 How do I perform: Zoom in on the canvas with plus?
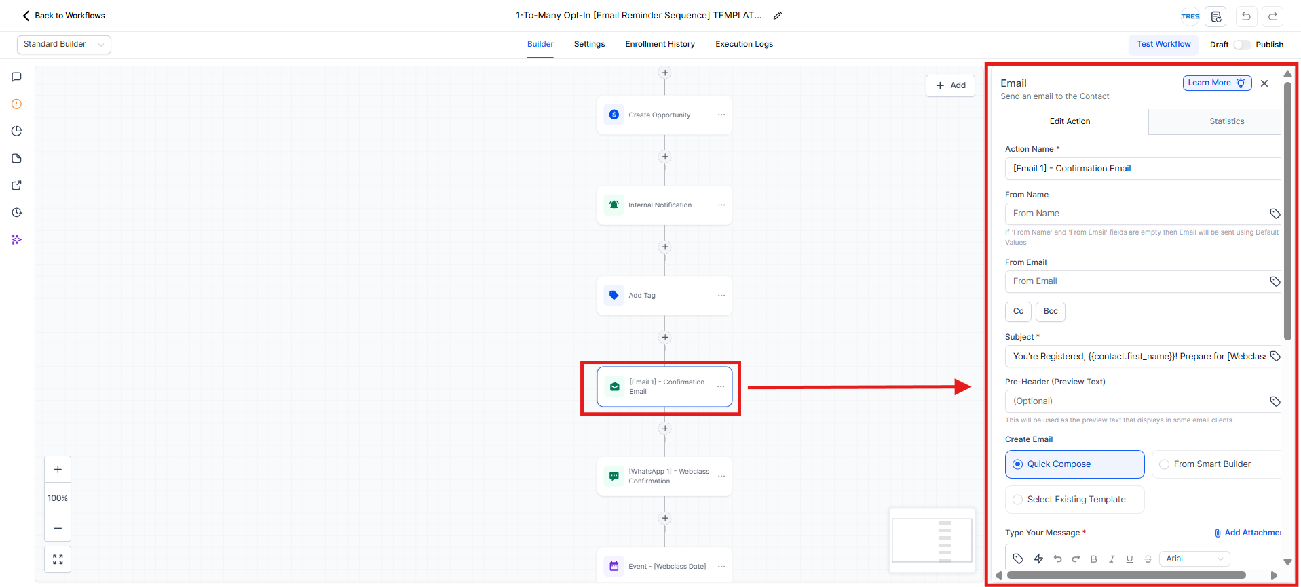(x=58, y=469)
